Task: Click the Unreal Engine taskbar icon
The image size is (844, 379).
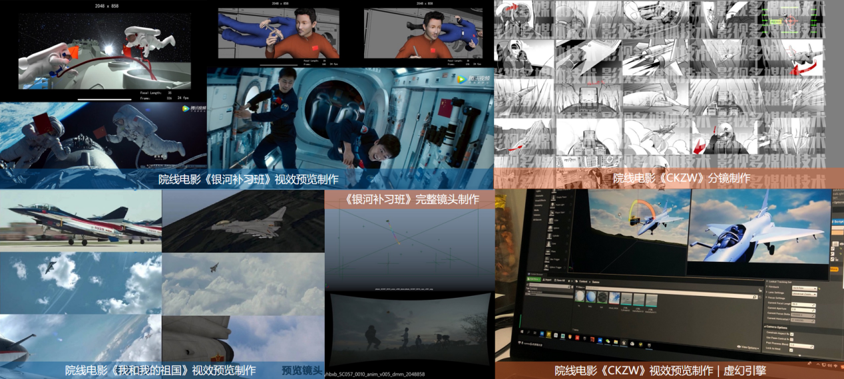Action: pos(624,343)
